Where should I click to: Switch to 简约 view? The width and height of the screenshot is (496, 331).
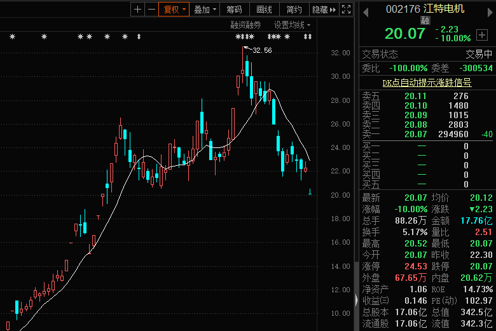coord(294,10)
